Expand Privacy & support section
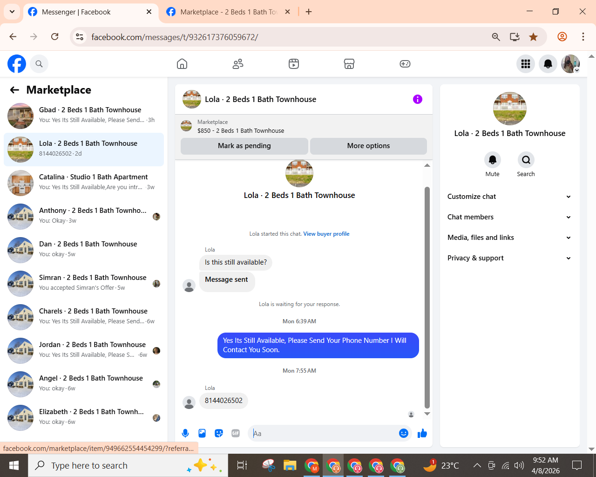 pos(509,258)
